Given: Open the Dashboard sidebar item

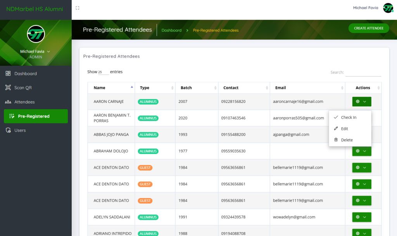Looking at the screenshot, I should click(26, 74).
